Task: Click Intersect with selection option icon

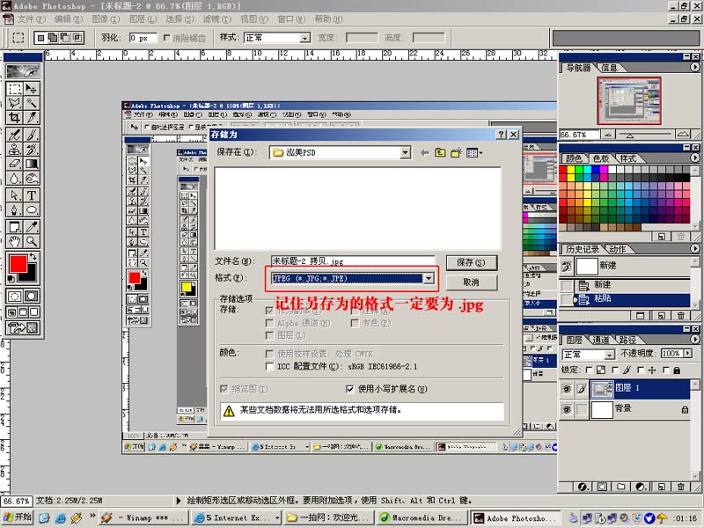Action: click(x=77, y=38)
